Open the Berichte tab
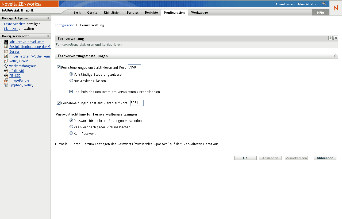This screenshot has width=342, height=219. point(151,13)
